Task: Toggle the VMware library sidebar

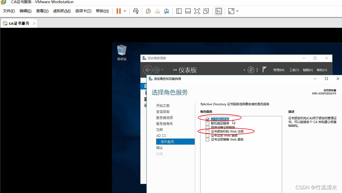Action: [179, 11]
